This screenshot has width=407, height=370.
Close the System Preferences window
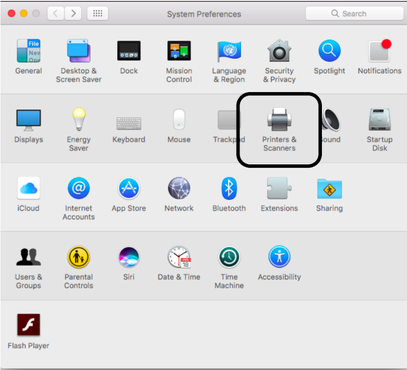(11, 13)
